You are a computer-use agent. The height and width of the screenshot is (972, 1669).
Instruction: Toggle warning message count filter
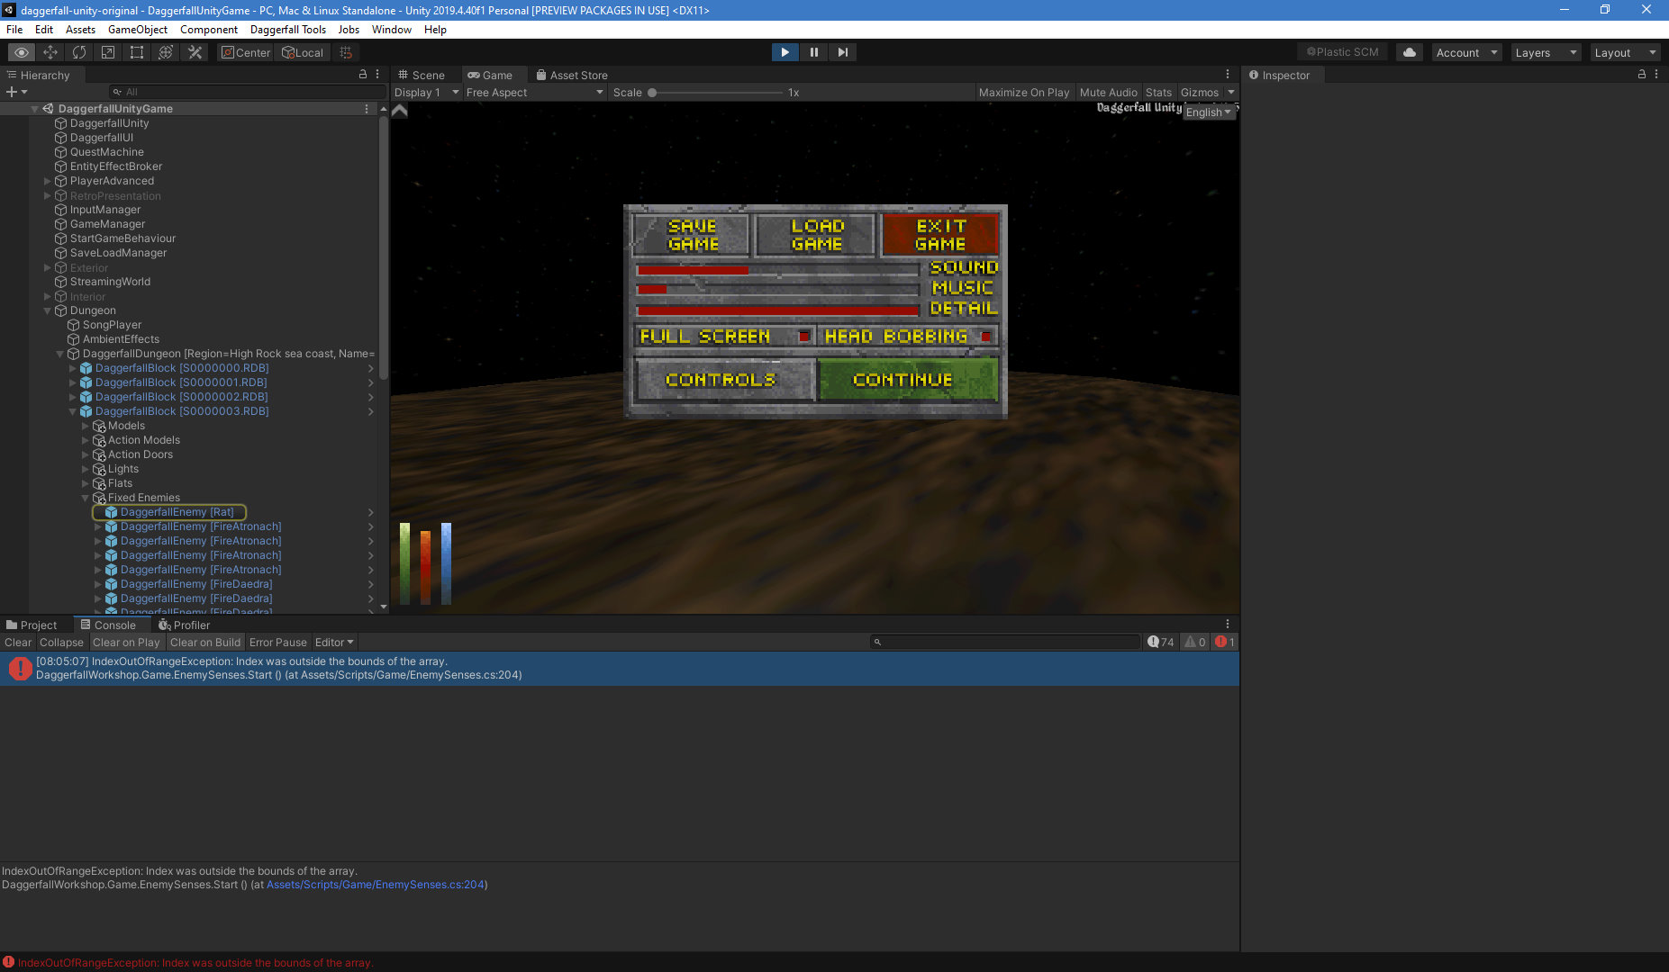click(1195, 642)
